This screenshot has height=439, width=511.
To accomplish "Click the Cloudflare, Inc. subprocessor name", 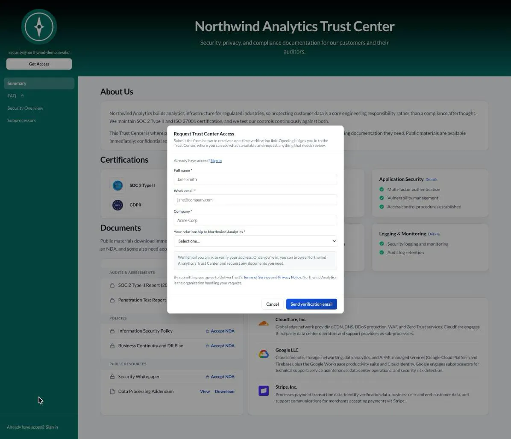I will point(291,319).
